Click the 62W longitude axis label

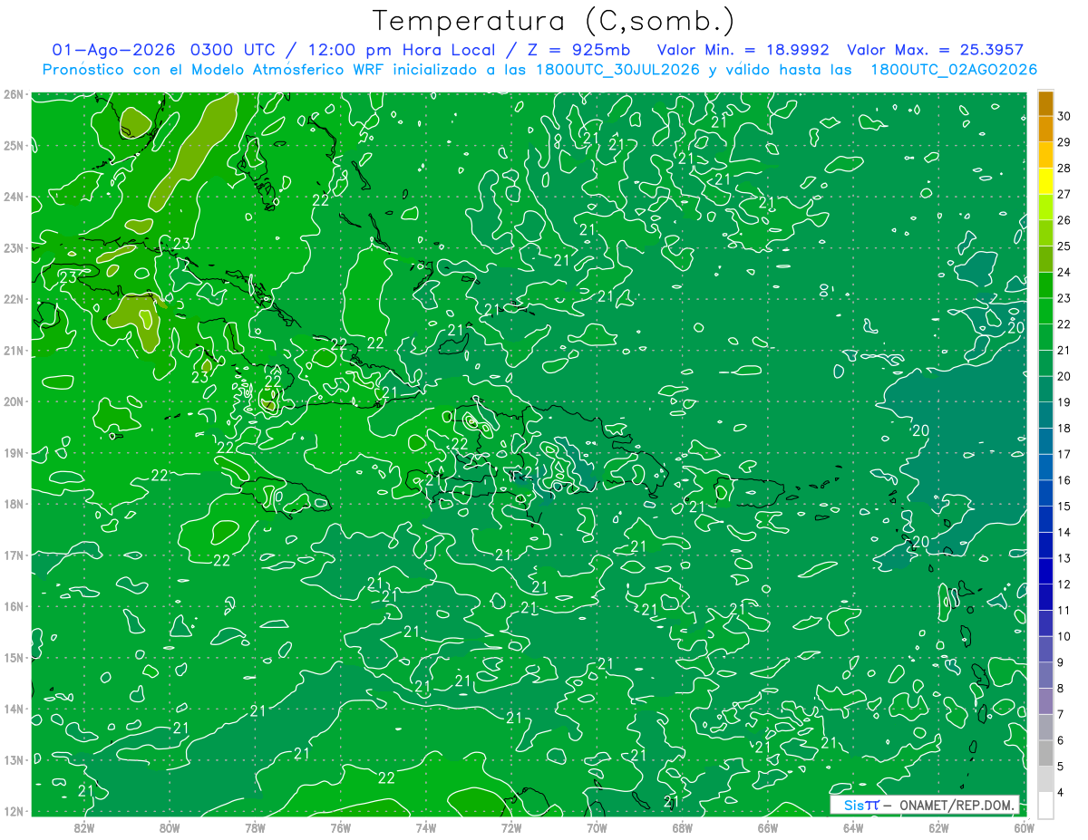tap(938, 827)
